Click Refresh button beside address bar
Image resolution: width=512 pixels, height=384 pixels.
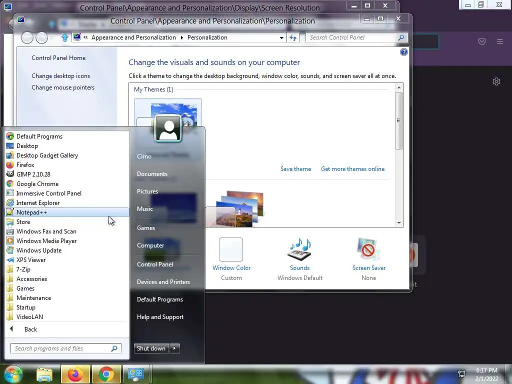293,37
